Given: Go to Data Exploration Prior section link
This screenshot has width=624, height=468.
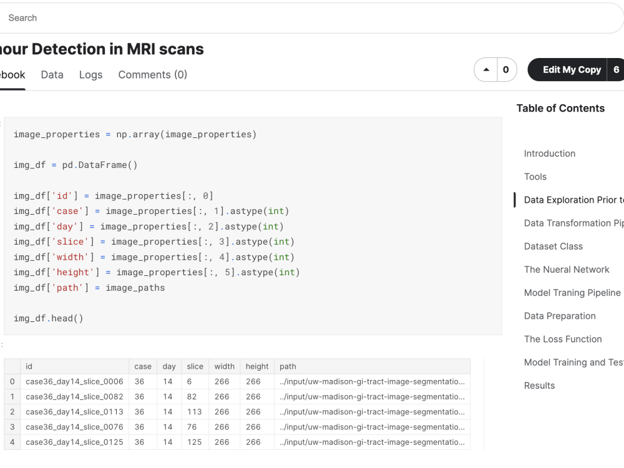Looking at the screenshot, I should pyautogui.click(x=574, y=200).
